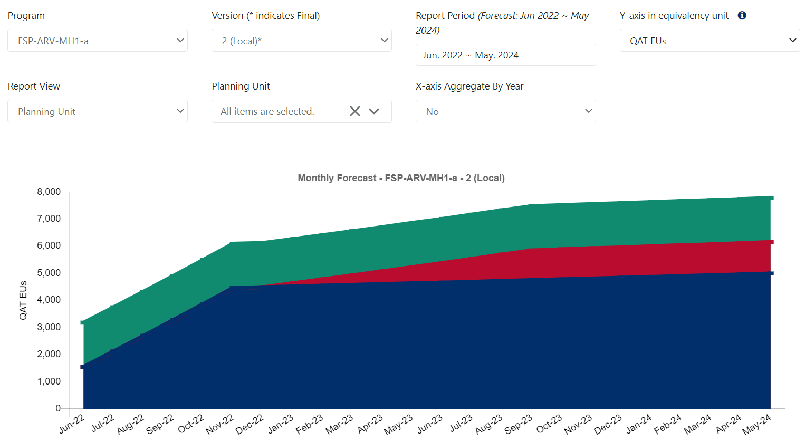Open the Program dropdown showing FSP-ARV-MH1-a

(x=98, y=41)
